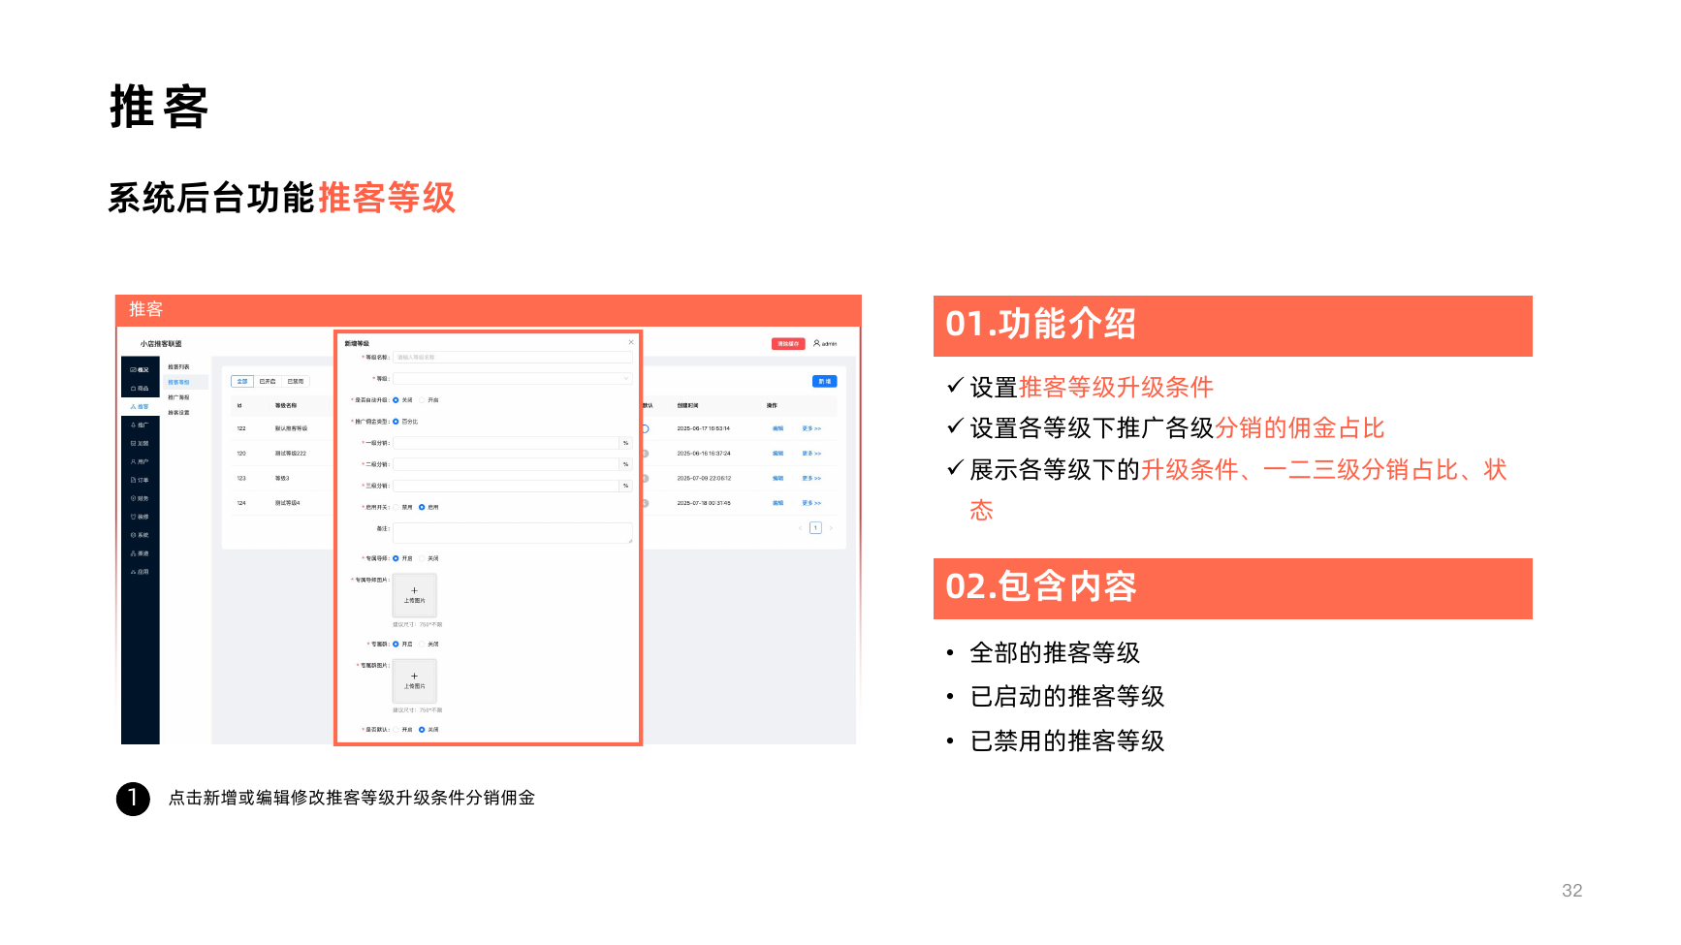Click 更多 >> for row 2025-07-18
Screen dimensions: 1681x945
[811, 503]
